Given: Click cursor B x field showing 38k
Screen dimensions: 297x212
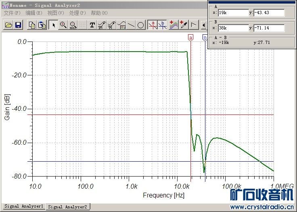Looking at the screenshot, I should [x=233, y=28].
